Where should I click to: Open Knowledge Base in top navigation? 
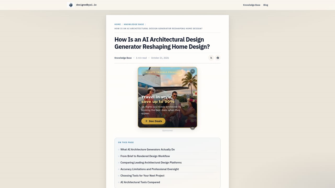252,5
